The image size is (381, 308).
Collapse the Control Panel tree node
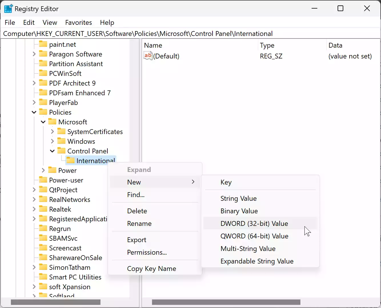click(52, 151)
